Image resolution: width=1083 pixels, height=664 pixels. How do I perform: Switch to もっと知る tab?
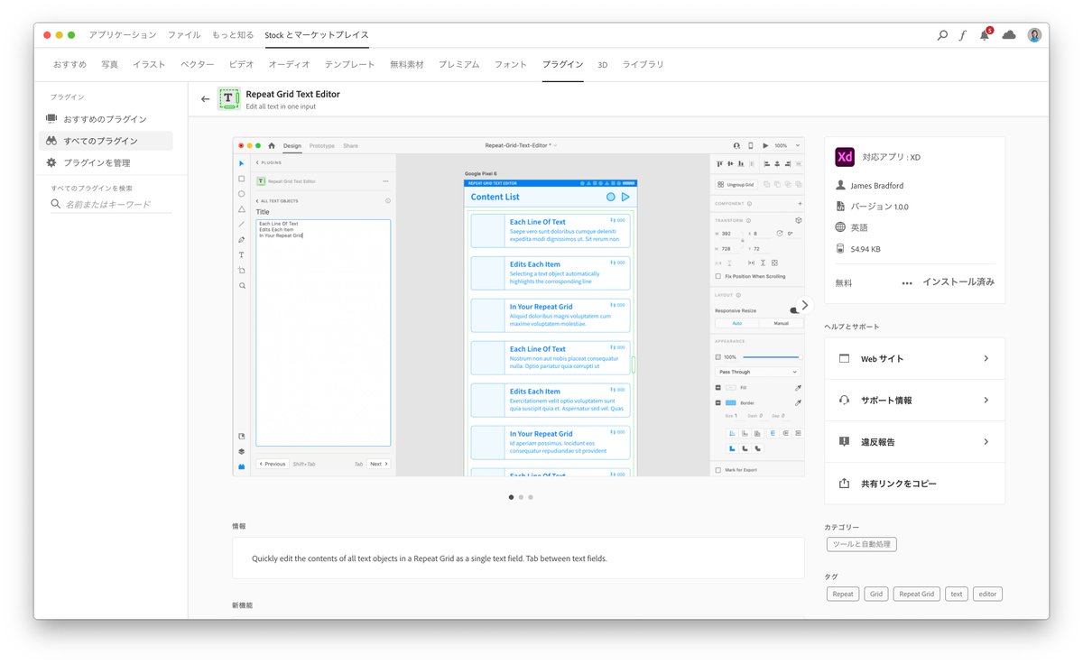click(x=233, y=35)
